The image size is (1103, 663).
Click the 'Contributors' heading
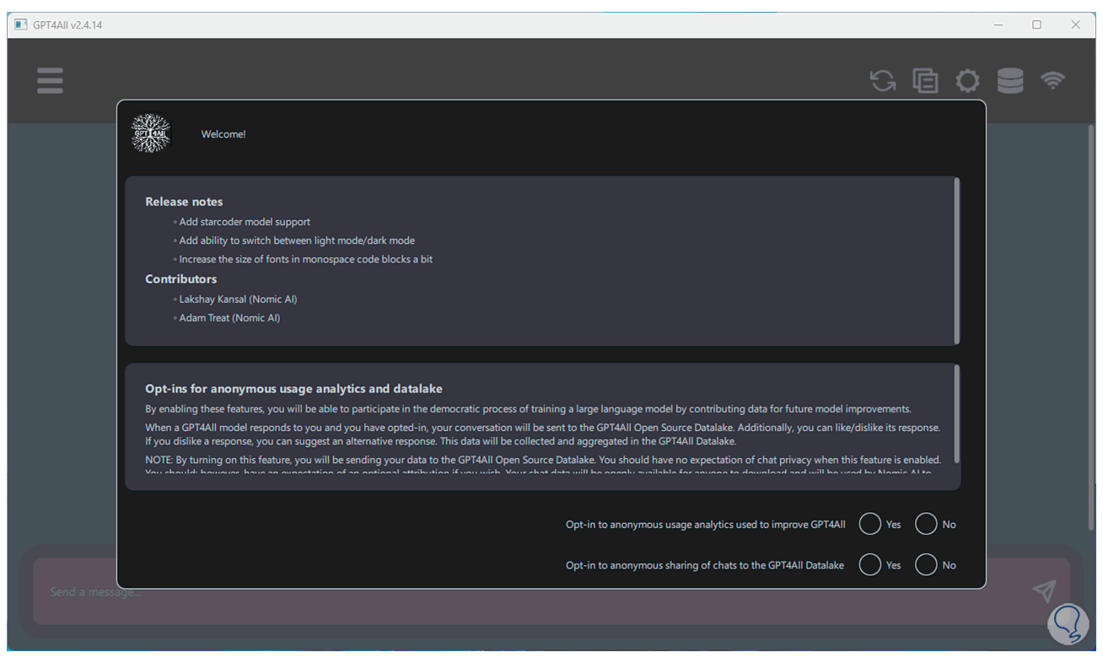(180, 279)
